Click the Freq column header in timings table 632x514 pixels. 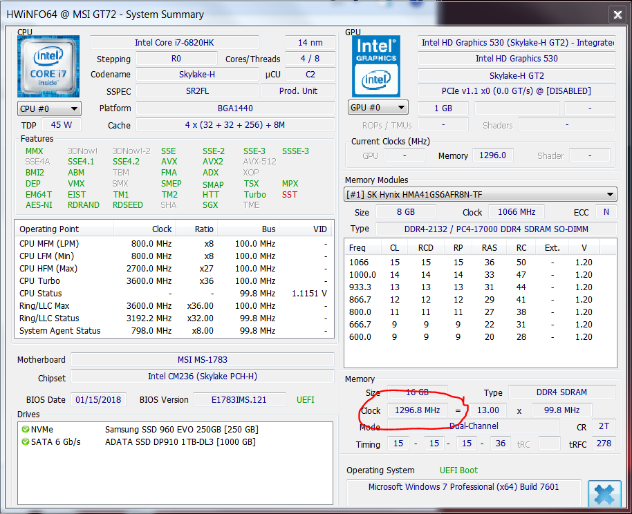[362, 248]
